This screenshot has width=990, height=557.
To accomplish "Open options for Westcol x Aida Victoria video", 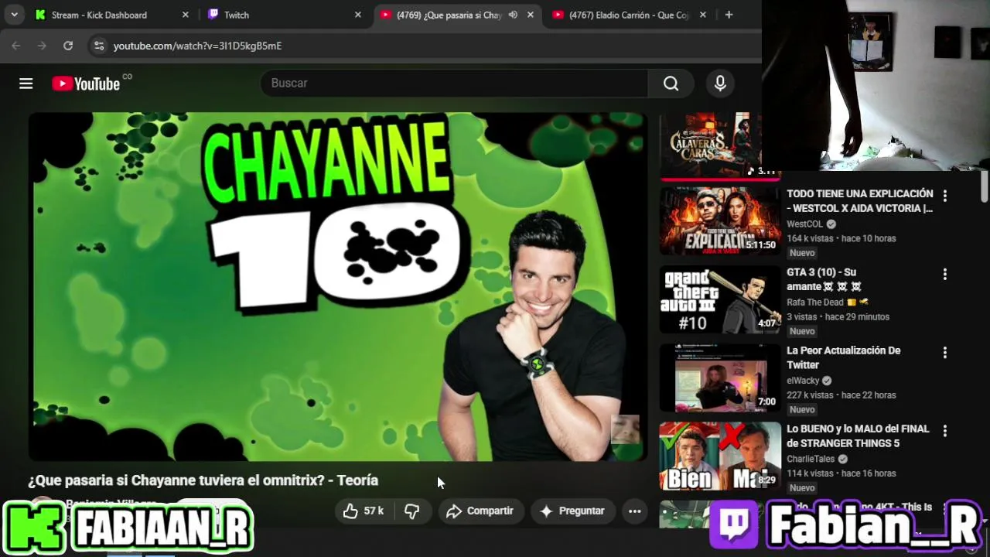I will click(x=944, y=196).
